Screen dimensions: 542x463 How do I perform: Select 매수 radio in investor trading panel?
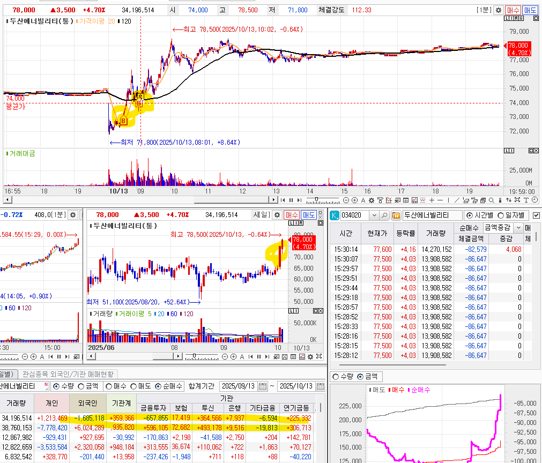(108, 386)
